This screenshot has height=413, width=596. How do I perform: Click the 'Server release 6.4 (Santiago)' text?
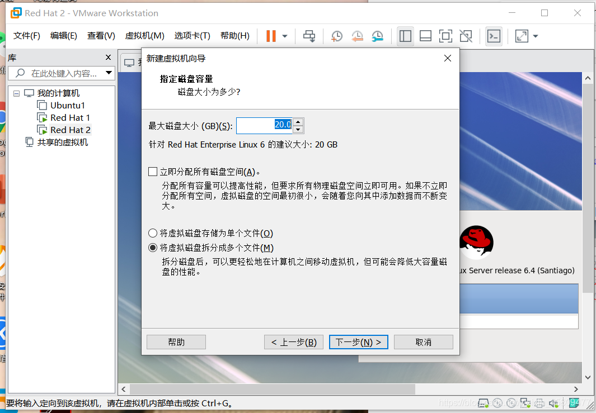[522, 270]
